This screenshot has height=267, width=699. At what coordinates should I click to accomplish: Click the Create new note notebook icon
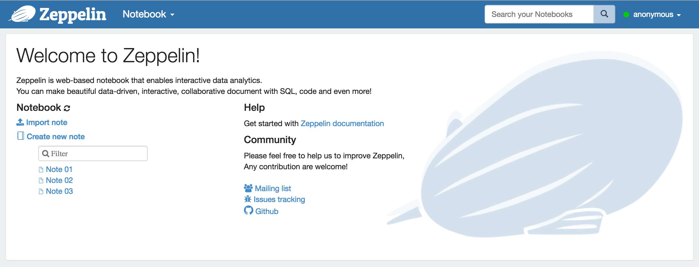click(x=21, y=136)
